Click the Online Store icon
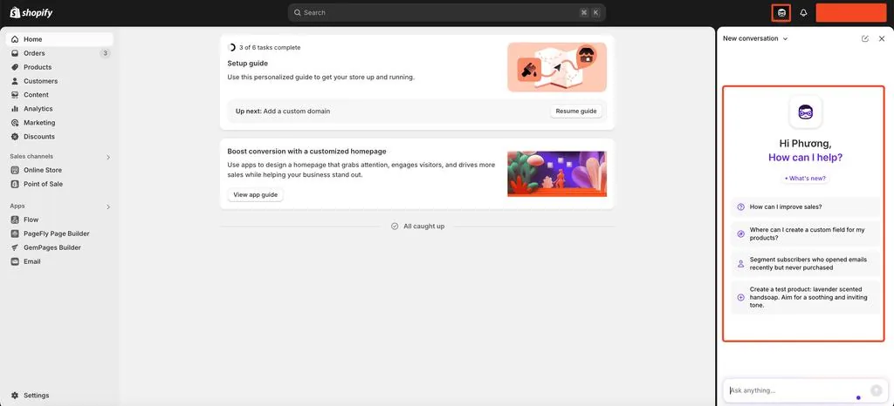The image size is (894, 406). [15, 170]
